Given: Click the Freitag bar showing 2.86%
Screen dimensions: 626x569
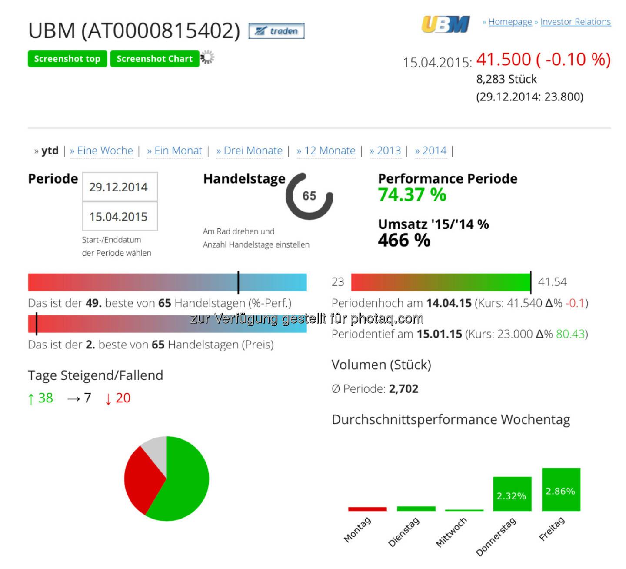Looking at the screenshot, I should pyautogui.click(x=561, y=489).
